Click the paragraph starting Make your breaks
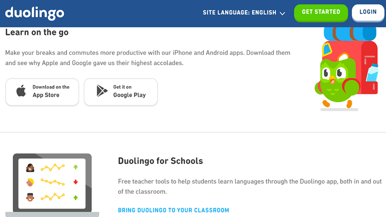Screen dimensions: 386x217 coord(148,58)
